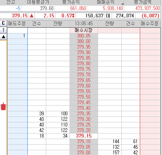Image resolution: width=162 pixels, height=155 pixels.
Task: Select price 379.30 in the ladder
Action: point(84,119)
